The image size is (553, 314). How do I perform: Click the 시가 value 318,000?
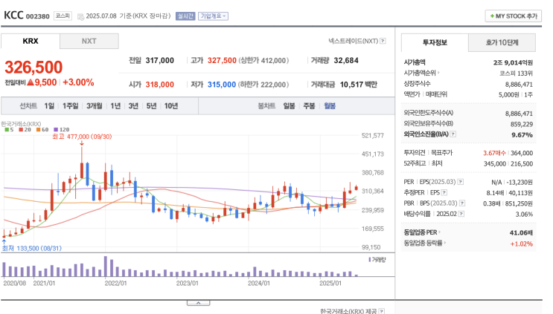pos(160,85)
